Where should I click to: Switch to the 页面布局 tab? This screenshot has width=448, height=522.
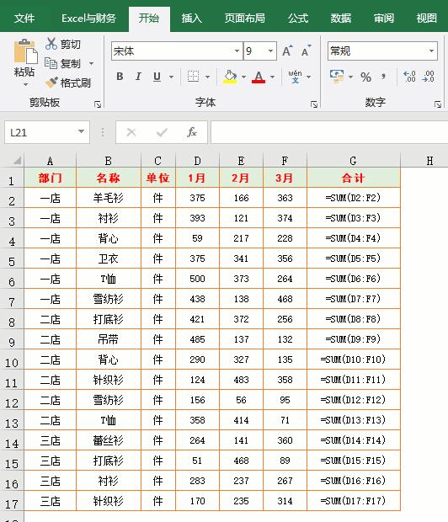click(245, 19)
